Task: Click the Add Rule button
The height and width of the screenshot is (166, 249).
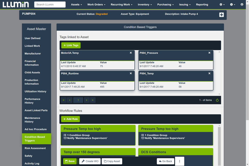Action: click(71, 119)
